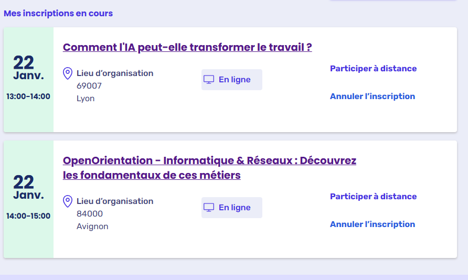Cancel registration for the Avignon event
The width and height of the screenshot is (468, 280).
click(x=372, y=224)
